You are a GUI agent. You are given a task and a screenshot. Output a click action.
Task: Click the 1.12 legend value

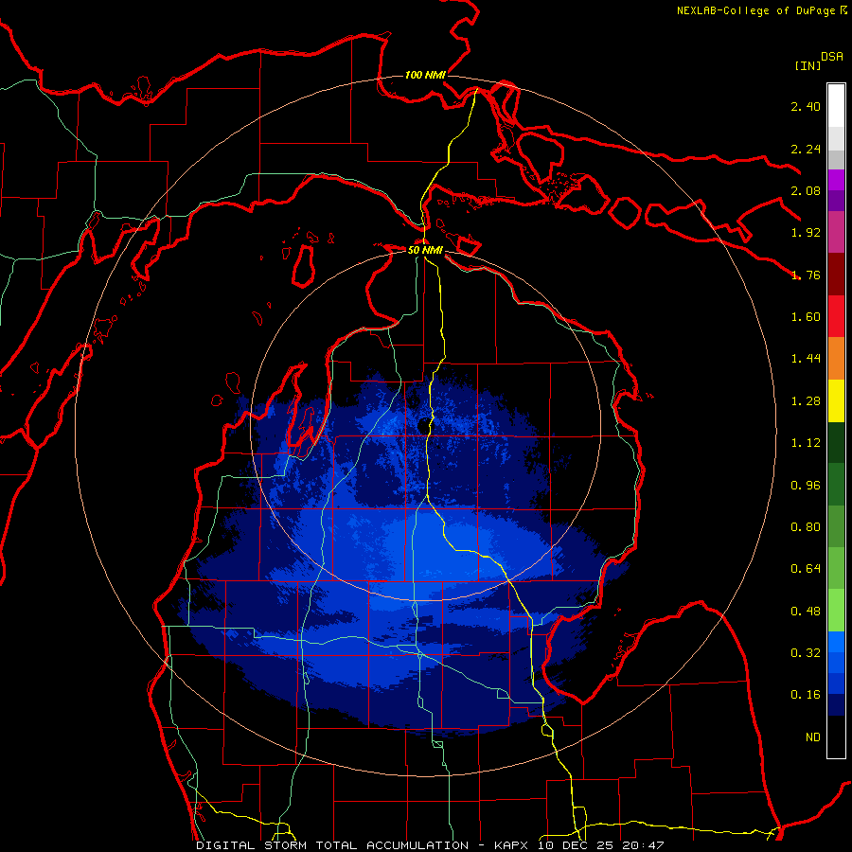coord(806,443)
